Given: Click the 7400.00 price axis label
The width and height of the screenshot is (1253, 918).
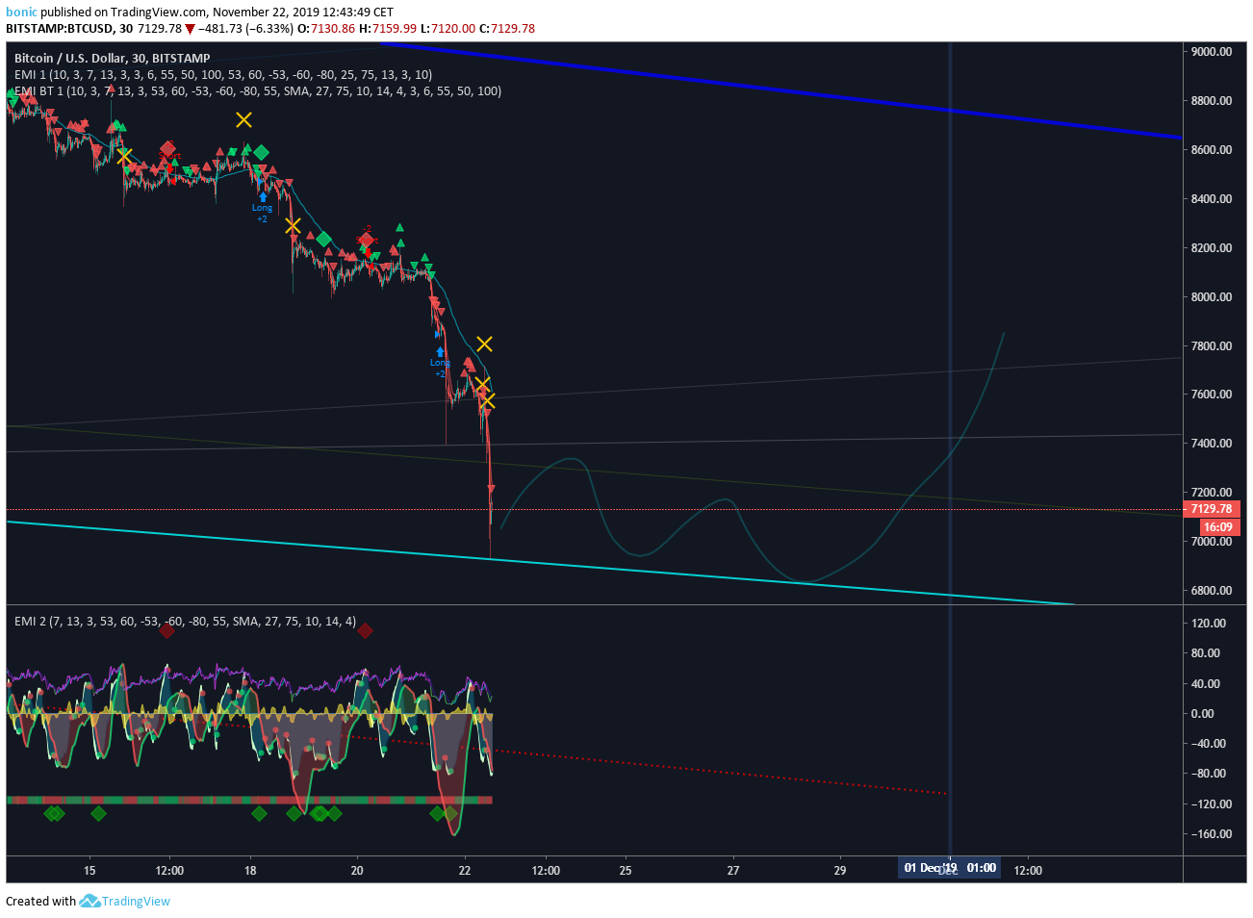Looking at the screenshot, I should (1211, 444).
